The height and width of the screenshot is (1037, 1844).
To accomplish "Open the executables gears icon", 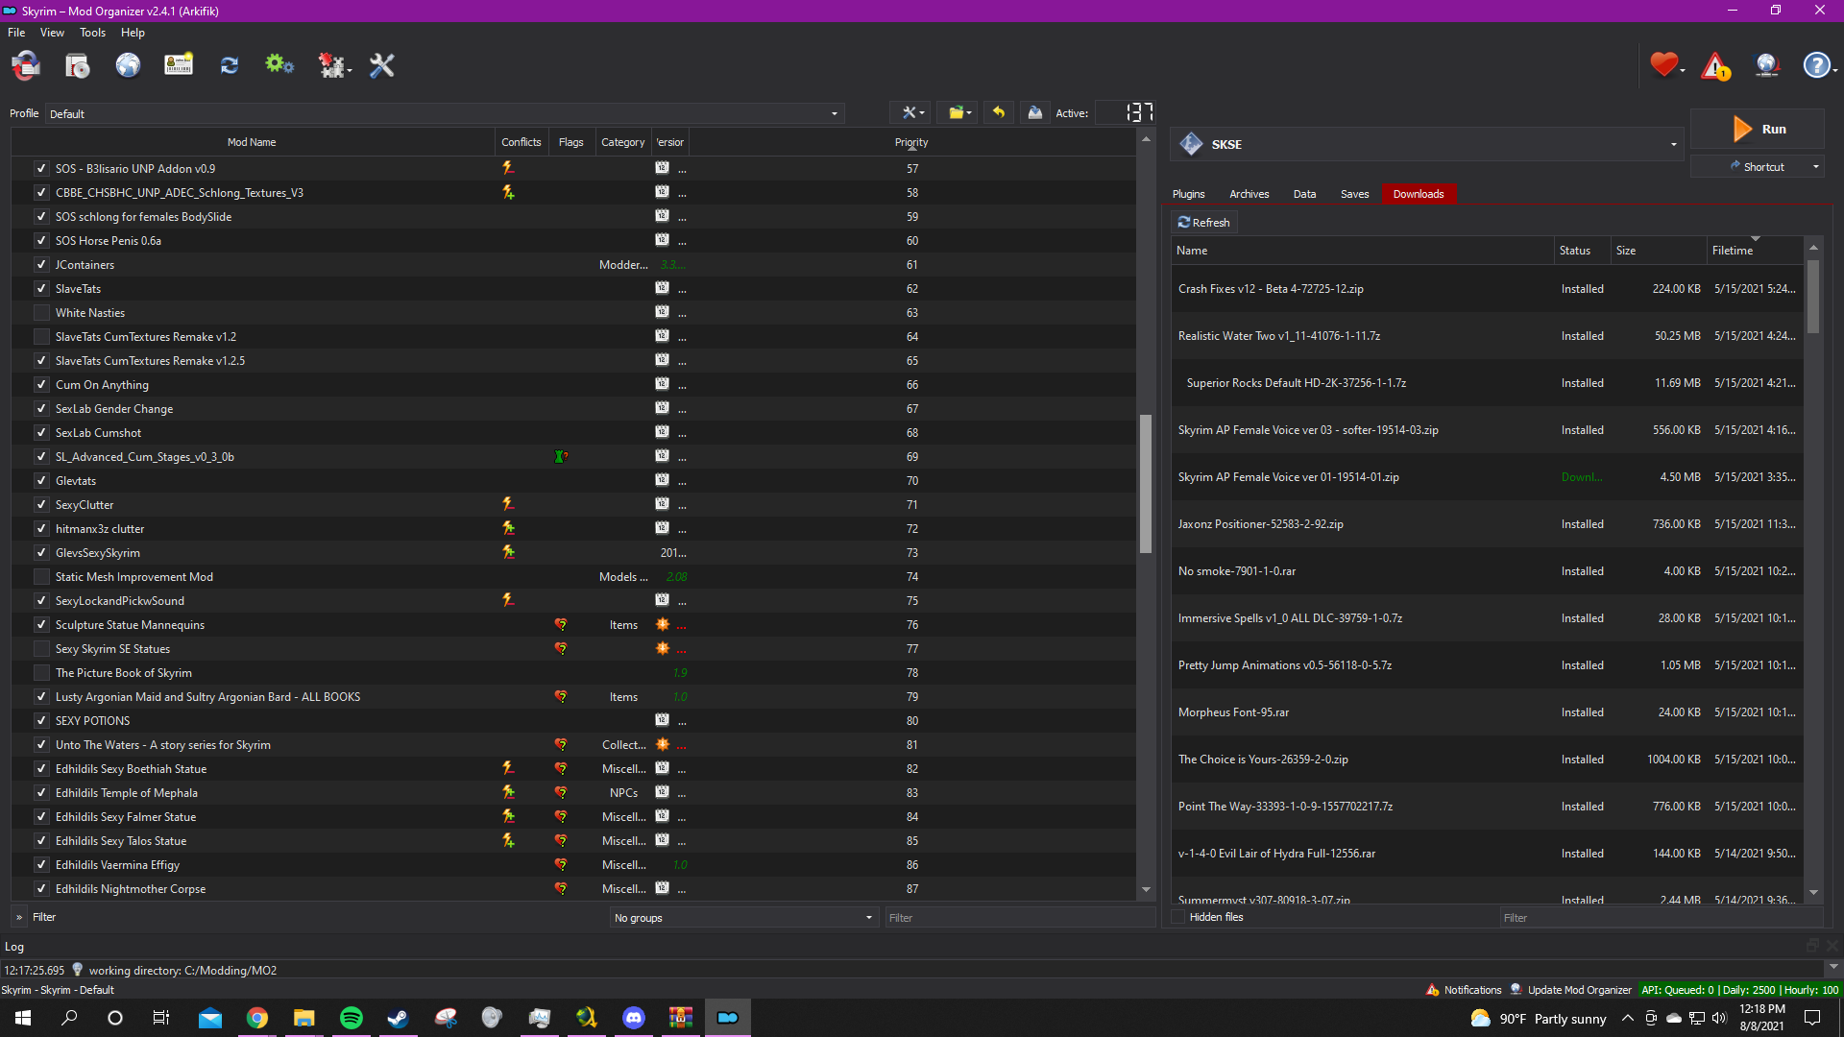I will pyautogui.click(x=279, y=65).
